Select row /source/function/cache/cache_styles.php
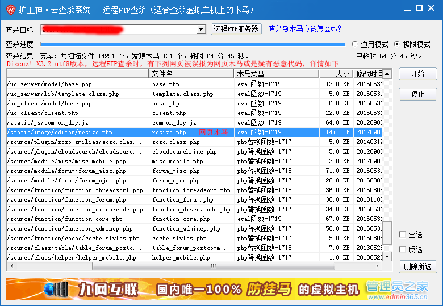 coord(195,238)
